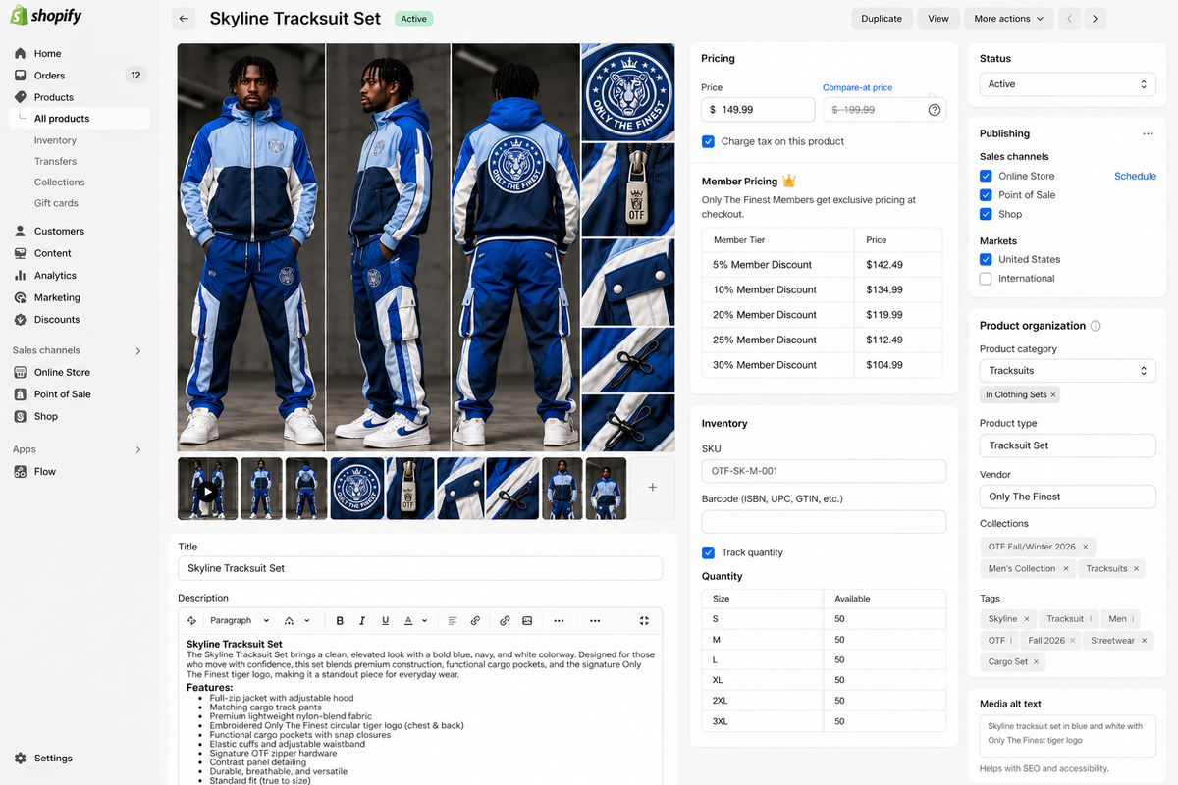Click the AI sparkle icon in description toolbar
Image resolution: width=1178 pixels, height=785 pixels.
(x=191, y=621)
